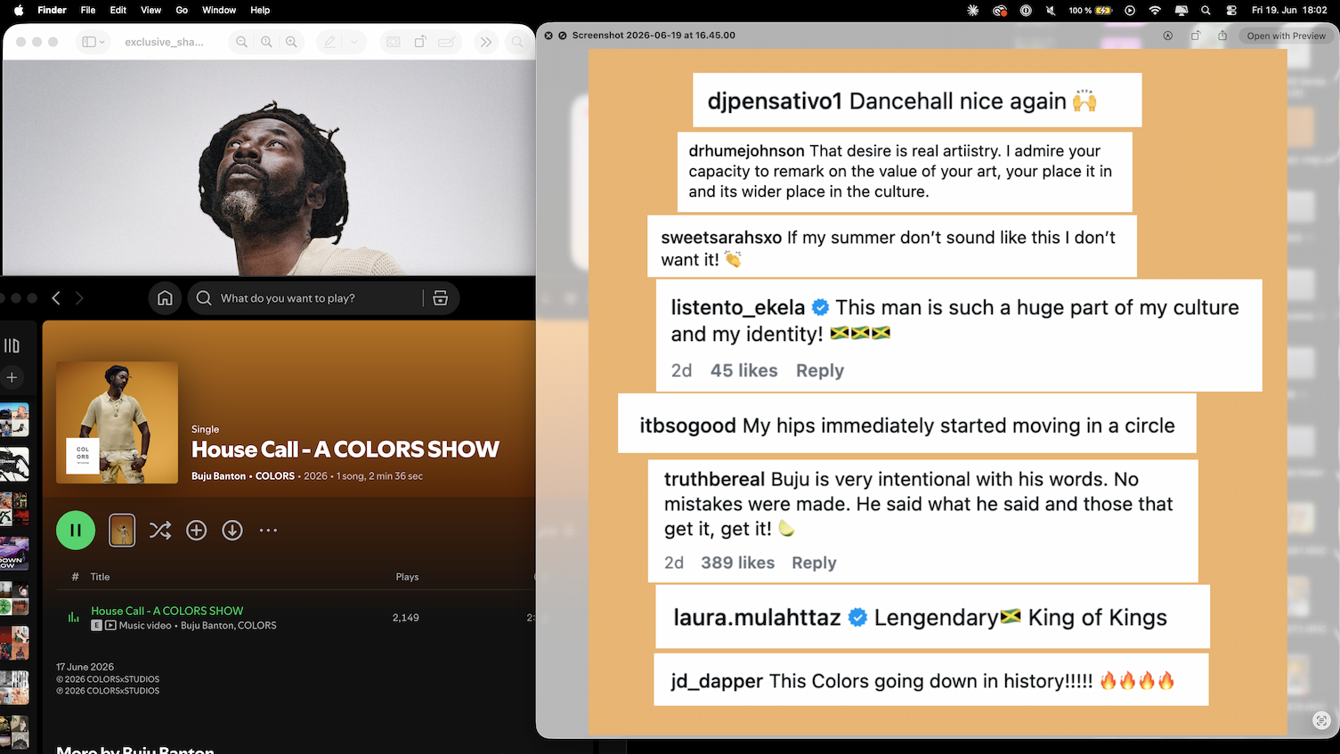Screen dimensions: 1340x754
Task: Click the Title column header
Action: [x=100, y=577]
